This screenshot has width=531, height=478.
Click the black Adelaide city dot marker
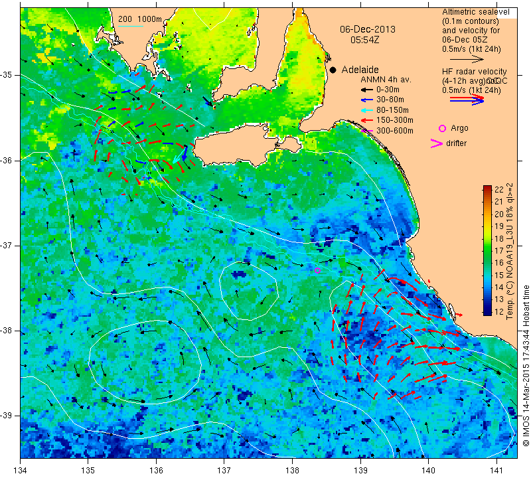tap(333, 70)
